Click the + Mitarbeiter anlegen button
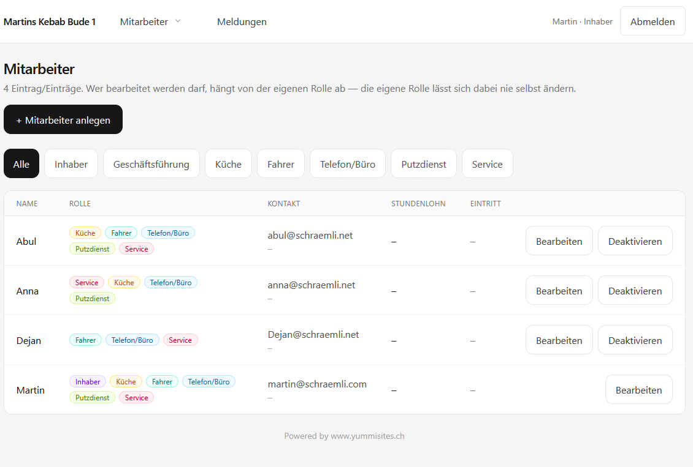The height and width of the screenshot is (467, 693). coord(63,119)
